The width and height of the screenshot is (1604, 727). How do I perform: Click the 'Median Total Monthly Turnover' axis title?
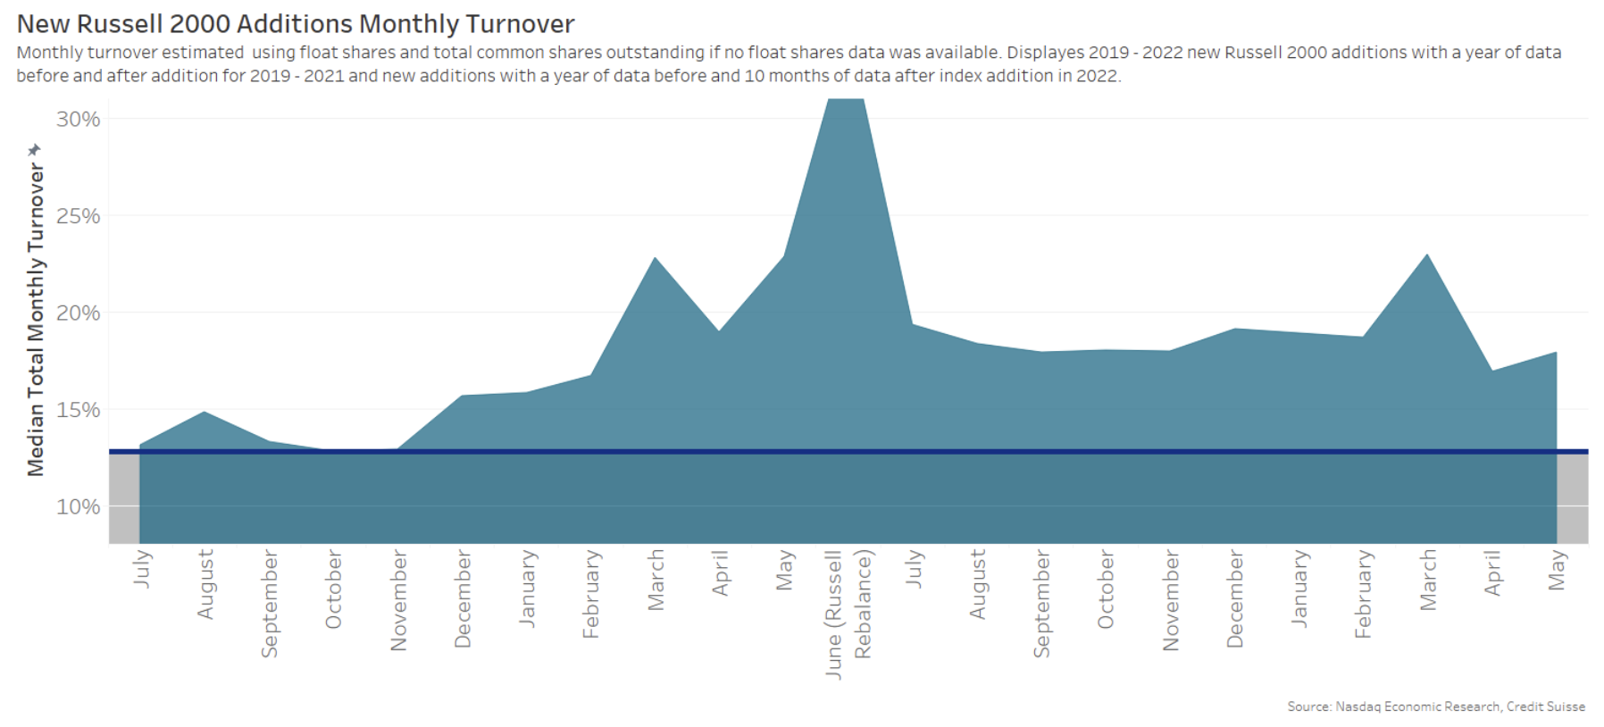(x=35, y=319)
